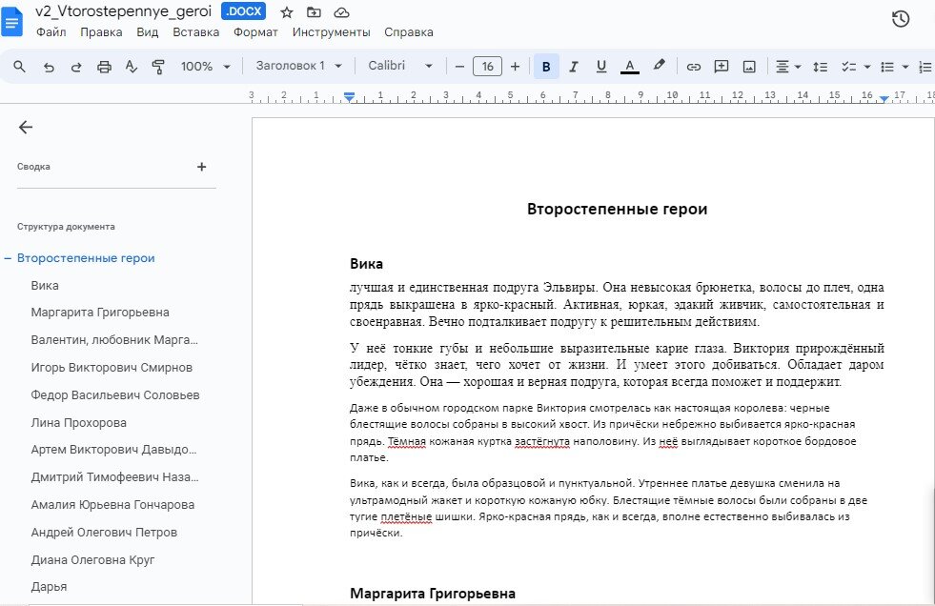
Task: Open the text color picker
Action: pyautogui.click(x=630, y=66)
